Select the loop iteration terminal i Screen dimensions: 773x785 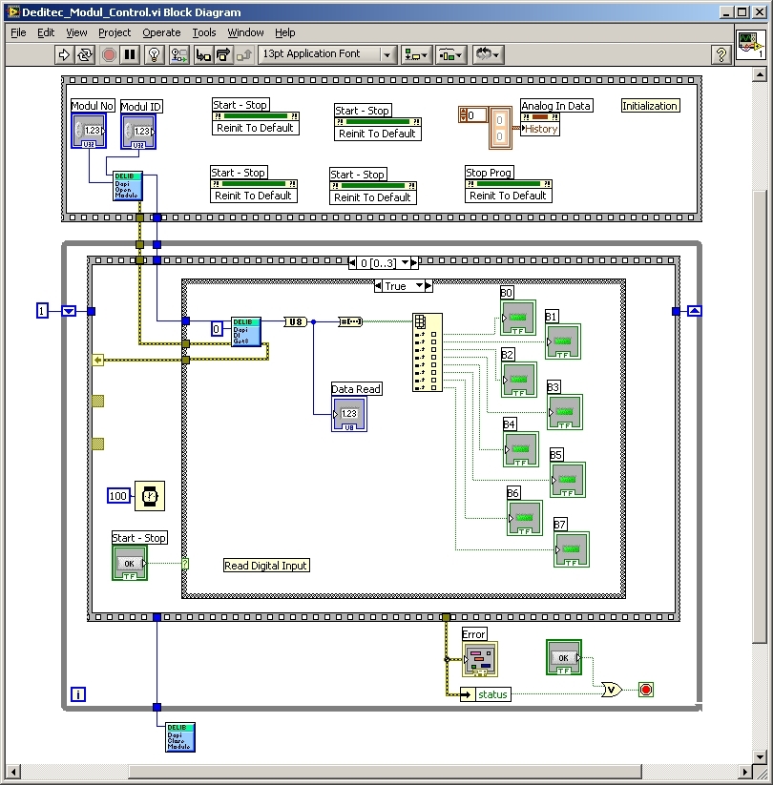point(78,694)
